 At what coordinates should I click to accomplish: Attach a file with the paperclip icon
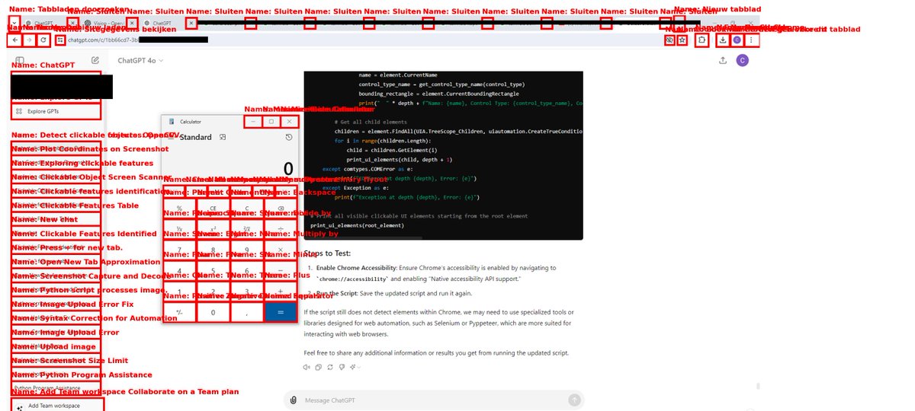coord(293,400)
